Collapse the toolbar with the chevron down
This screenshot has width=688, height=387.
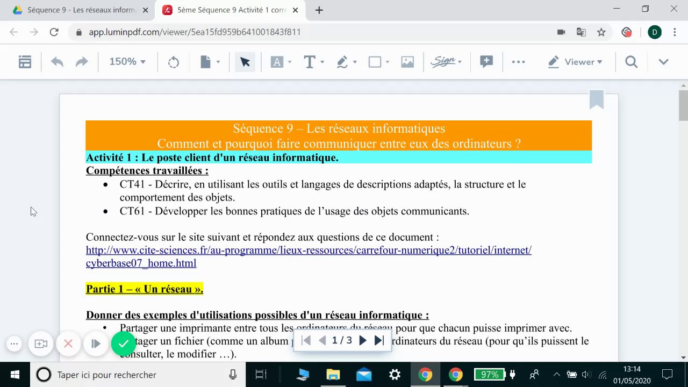pyautogui.click(x=663, y=62)
